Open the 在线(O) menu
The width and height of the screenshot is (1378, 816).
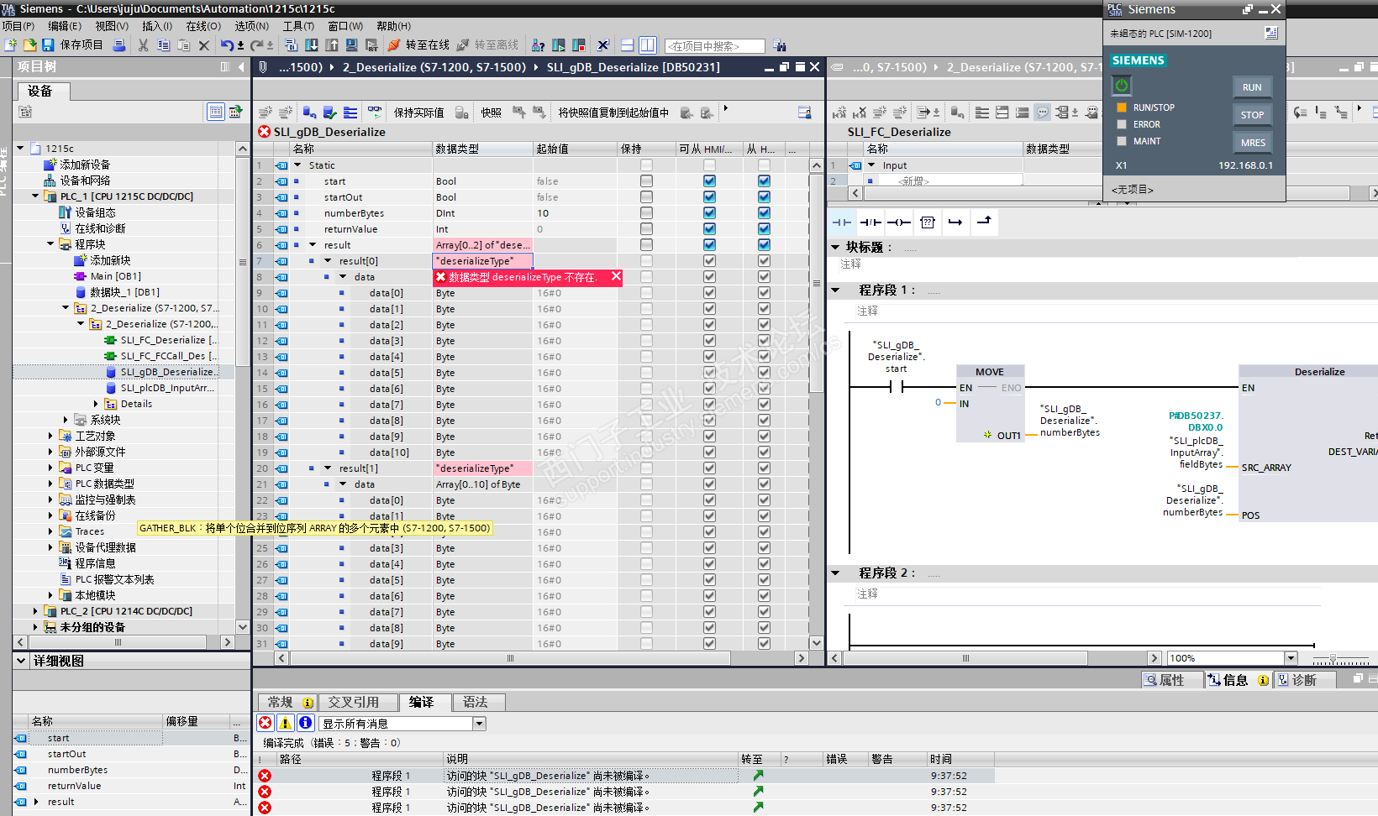tap(203, 26)
